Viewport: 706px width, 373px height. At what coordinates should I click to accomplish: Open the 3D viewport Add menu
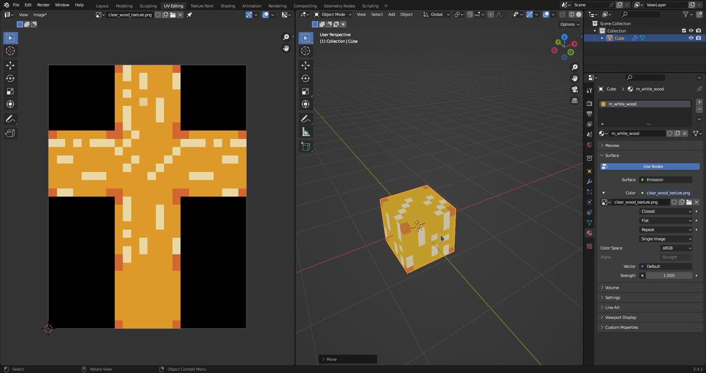[x=392, y=14]
